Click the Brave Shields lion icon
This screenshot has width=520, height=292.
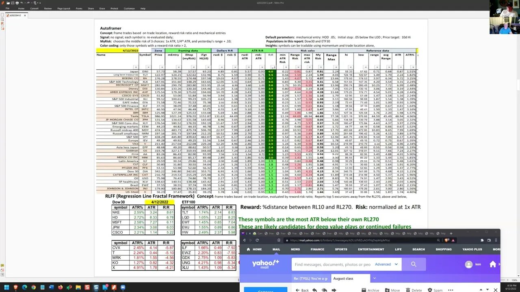(x=446, y=240)
